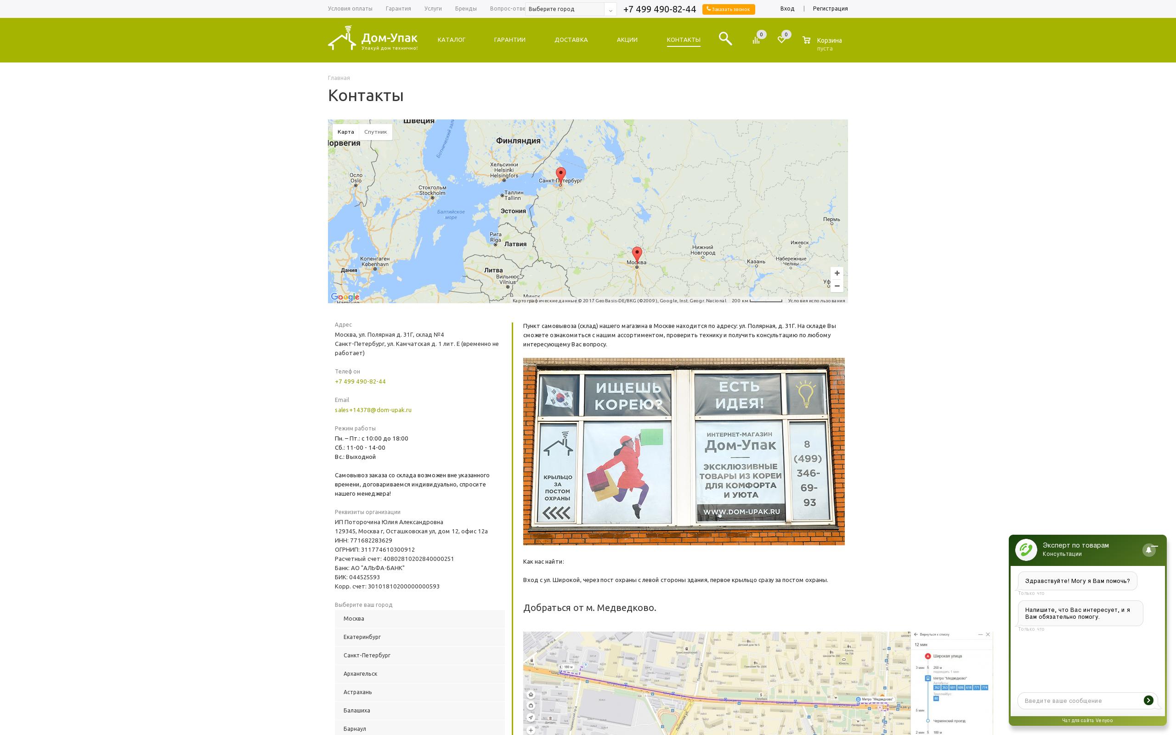Open the Услуги top link
The height and width of the screenshot is (735, 1176).
(x=433, y=9)
